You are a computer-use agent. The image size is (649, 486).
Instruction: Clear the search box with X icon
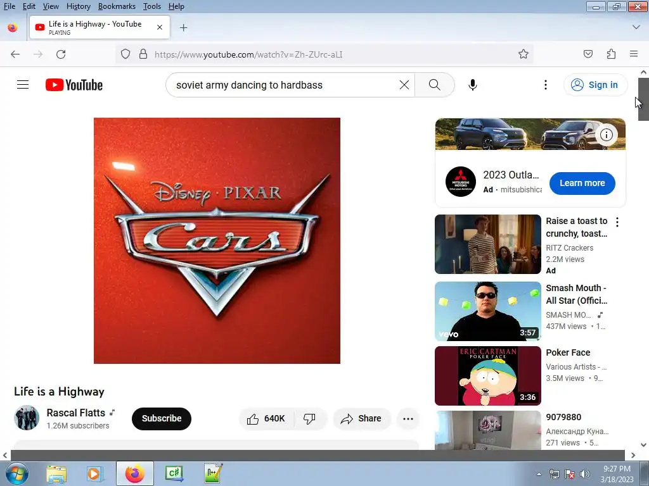coord(404,85)
